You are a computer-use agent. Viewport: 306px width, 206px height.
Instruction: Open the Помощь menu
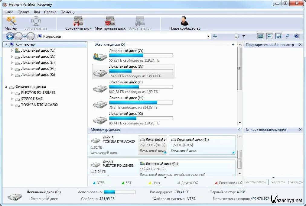[68, 12]
